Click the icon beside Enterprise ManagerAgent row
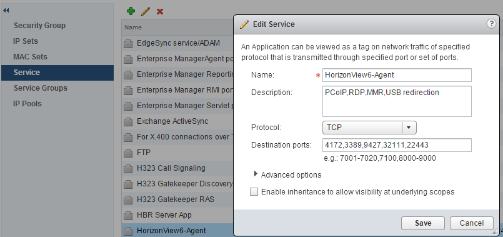The height and width of the screenshot is (237, 503). (128, 59)
